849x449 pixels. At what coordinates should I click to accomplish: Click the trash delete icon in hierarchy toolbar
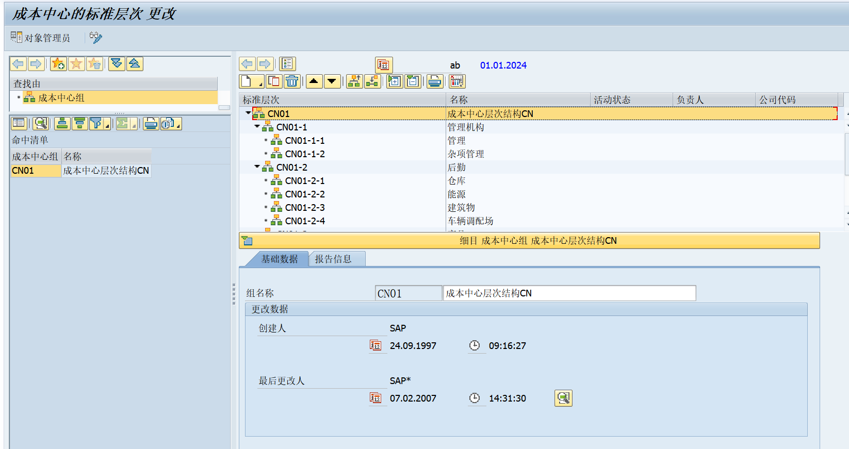click(292, 81)
